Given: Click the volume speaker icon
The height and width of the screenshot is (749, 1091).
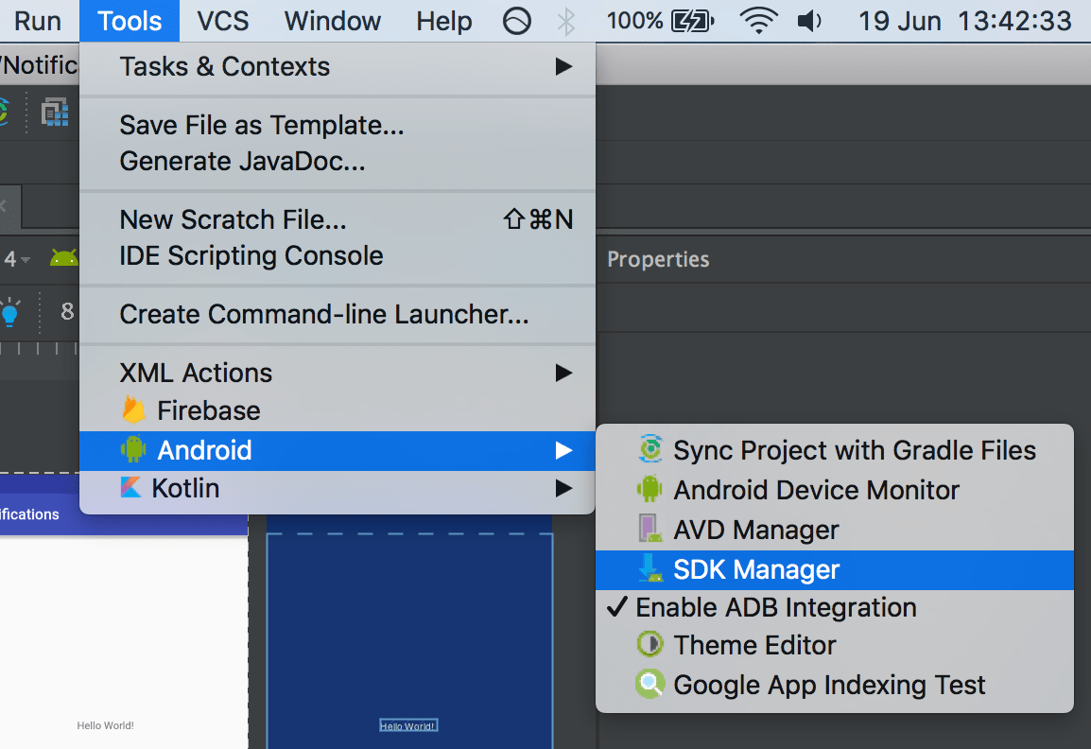Looking at the screenshot, I should 809,21.
